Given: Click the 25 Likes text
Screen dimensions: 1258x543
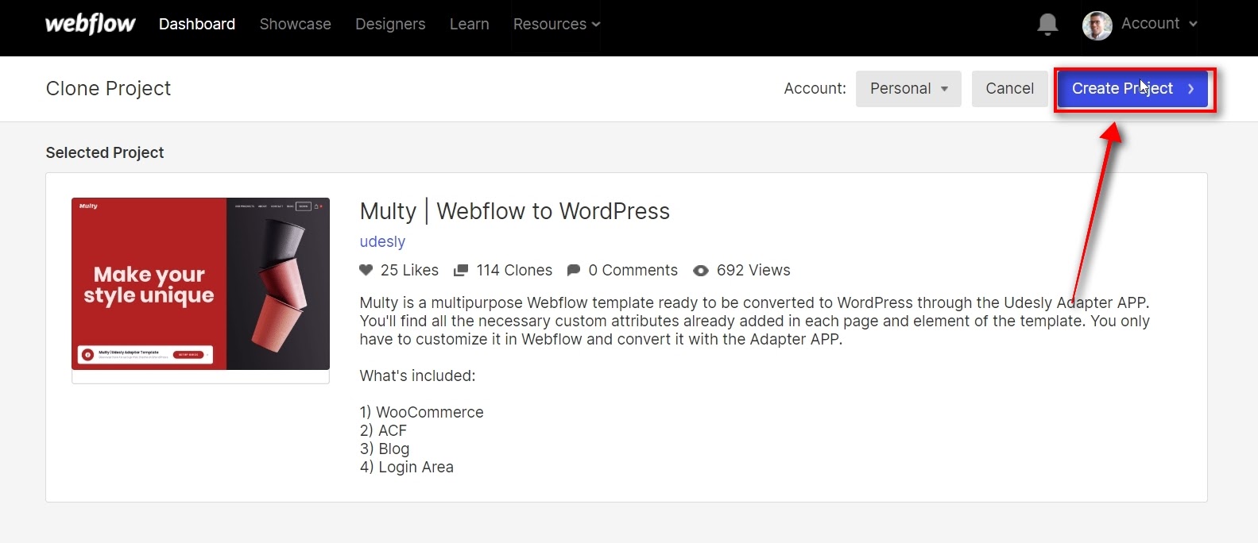Looking at the screenshot, I should pos(409,271).
